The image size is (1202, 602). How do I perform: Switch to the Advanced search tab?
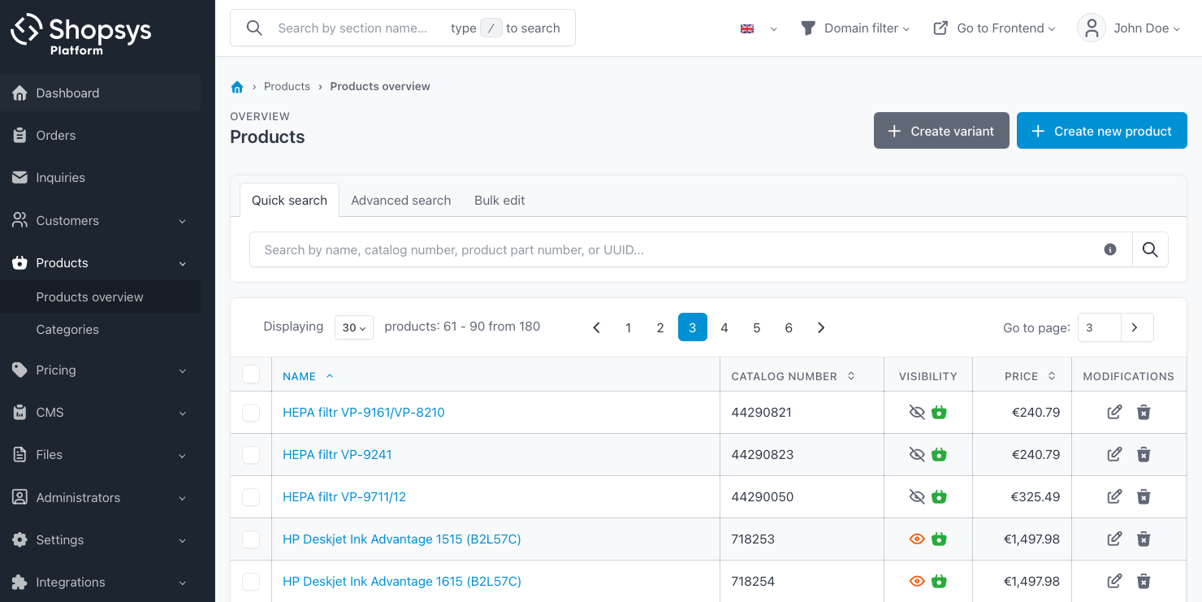coord(400,201)
